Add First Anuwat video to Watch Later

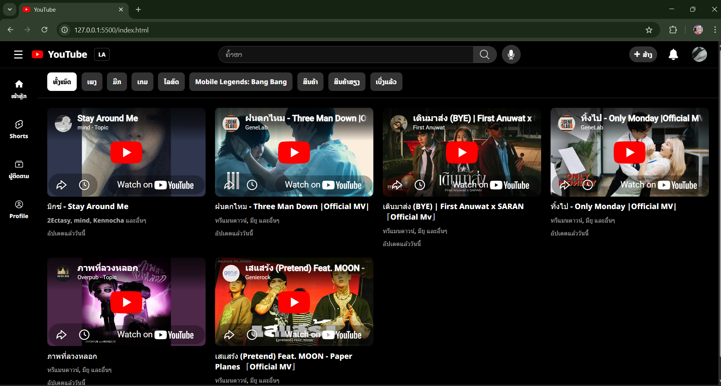pyautogui.click(x=420, y=185)
